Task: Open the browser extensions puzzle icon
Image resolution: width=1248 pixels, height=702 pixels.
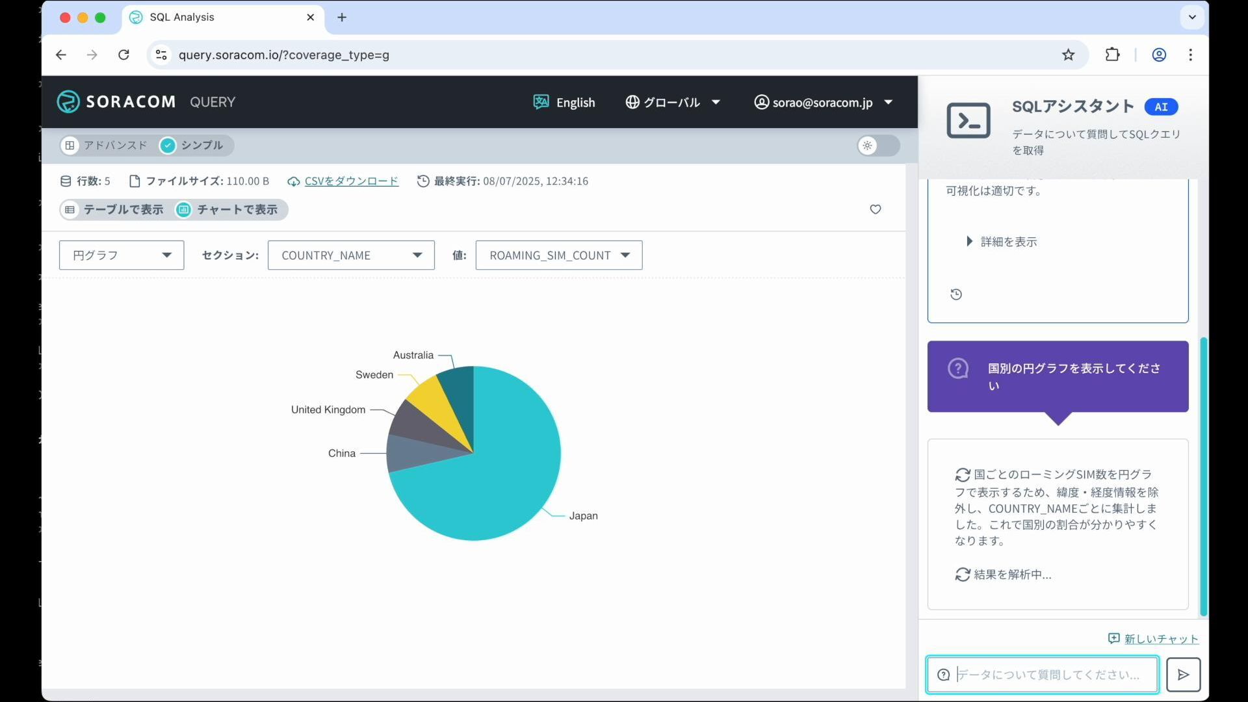Action: pyautogui.click(x=1113, y=55)
